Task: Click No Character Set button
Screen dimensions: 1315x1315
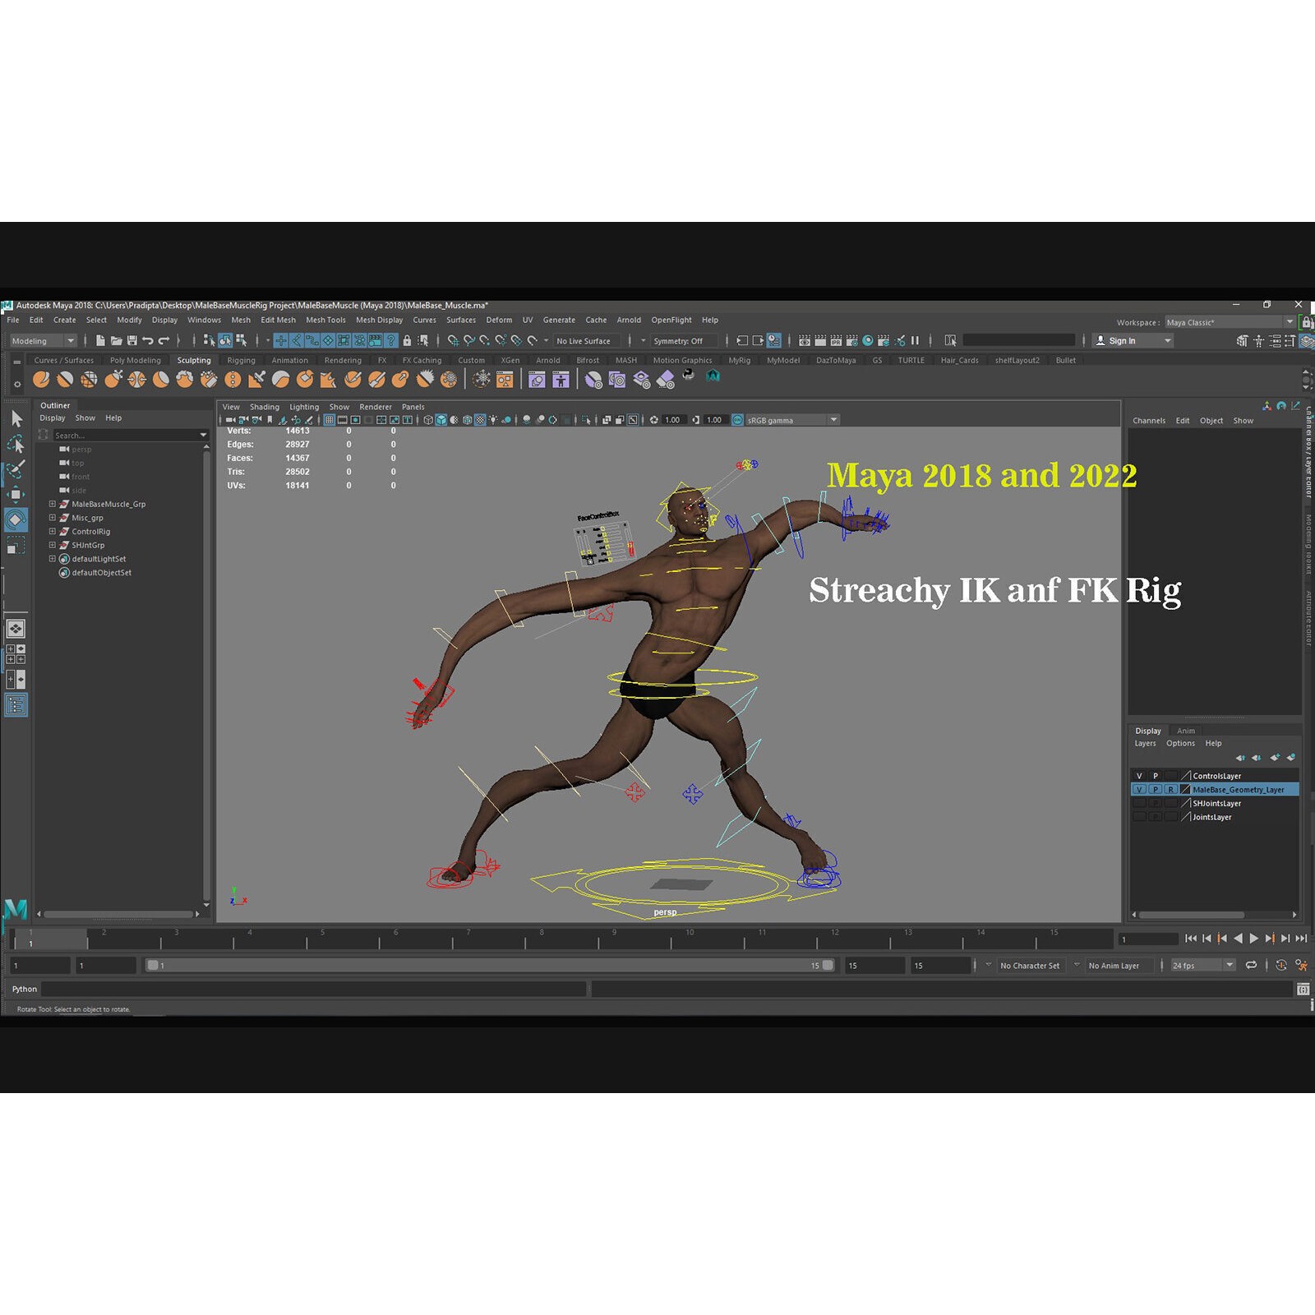Action: pos(1030,966)
